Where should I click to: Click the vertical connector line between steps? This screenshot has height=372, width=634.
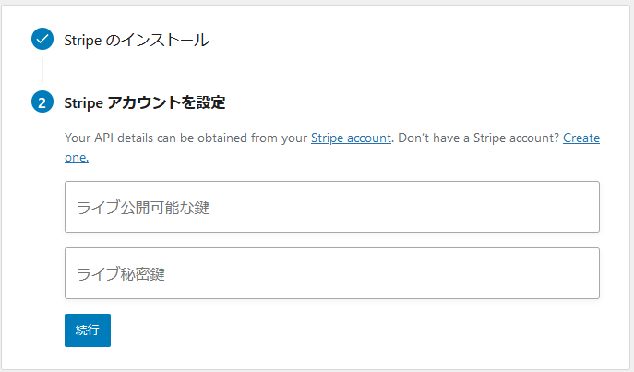(x=42, y=70)
